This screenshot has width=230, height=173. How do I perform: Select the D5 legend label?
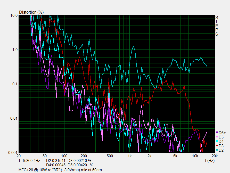pos(221,137)
